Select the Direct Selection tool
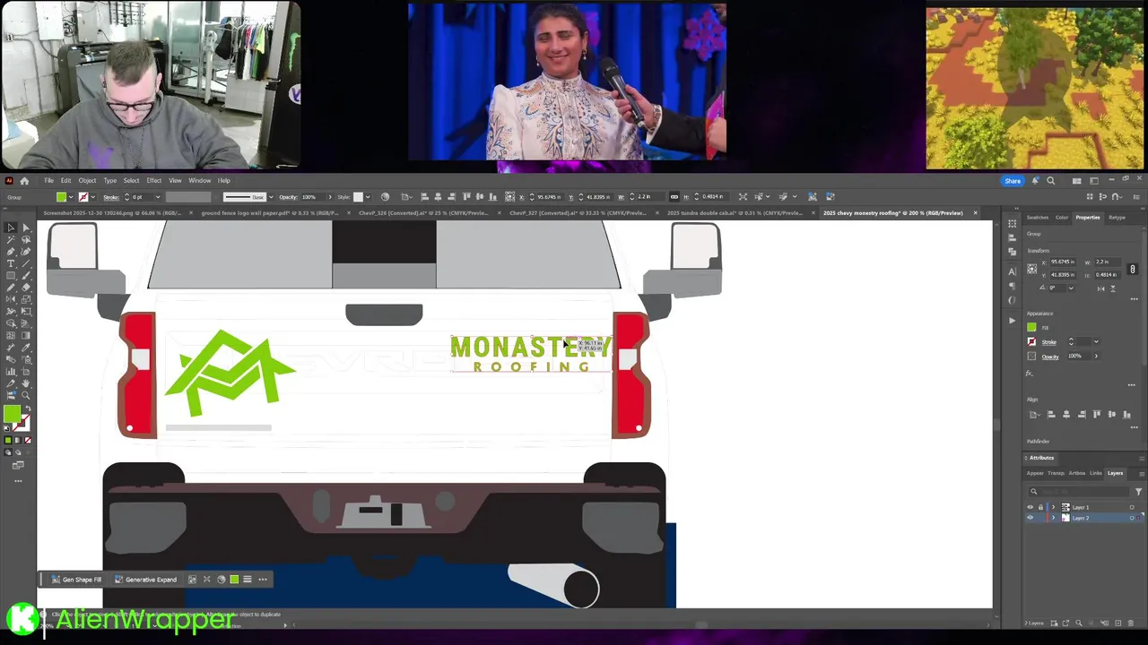 (x=26, y=228)
